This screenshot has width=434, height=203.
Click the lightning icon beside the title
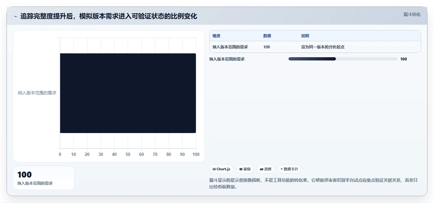tap(15, 16)
